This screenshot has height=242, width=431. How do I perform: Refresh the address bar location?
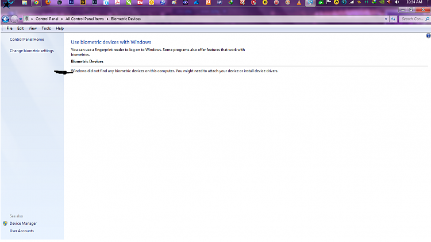coord(393,19)
